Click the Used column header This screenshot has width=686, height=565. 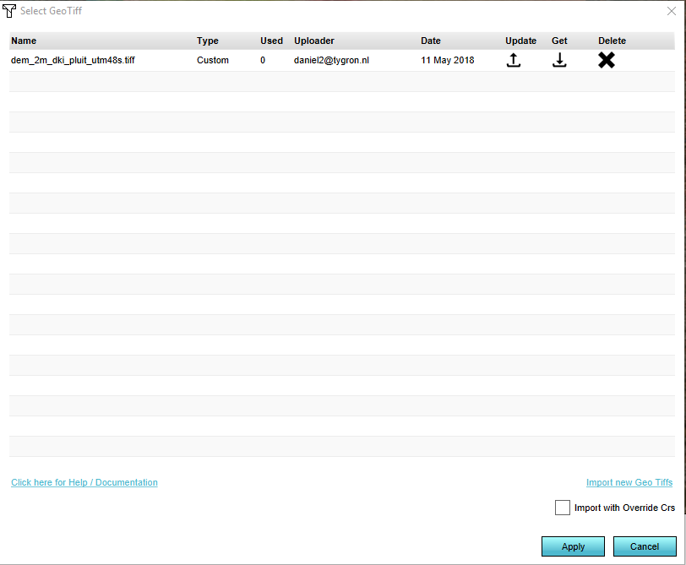[x=271, y=41]
